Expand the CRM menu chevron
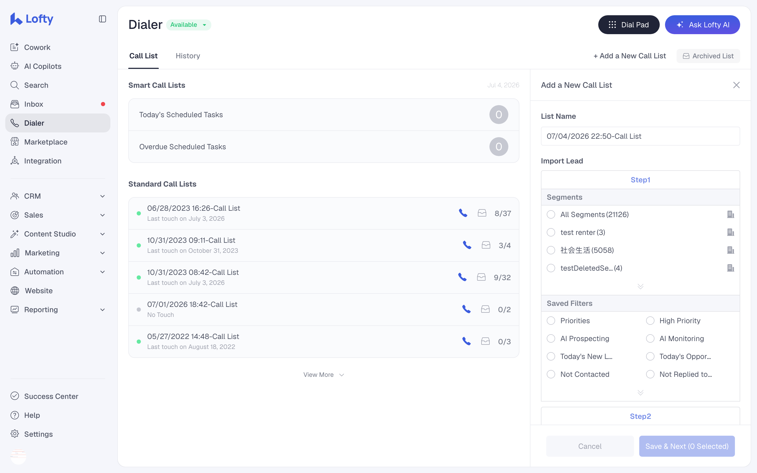The width and height of the screenshot is (757, 473). [x=102, y=196]
